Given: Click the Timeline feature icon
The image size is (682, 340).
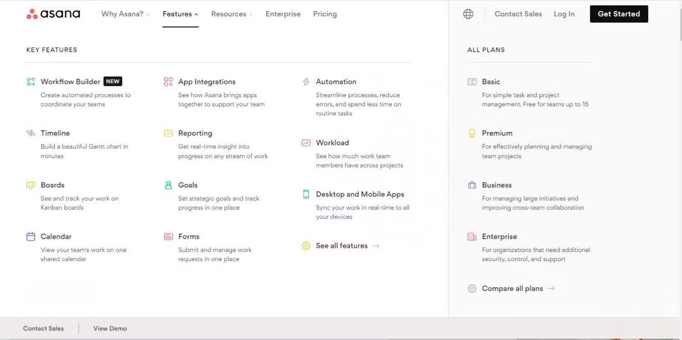Looking at the screenshot, I should (30, 133).
